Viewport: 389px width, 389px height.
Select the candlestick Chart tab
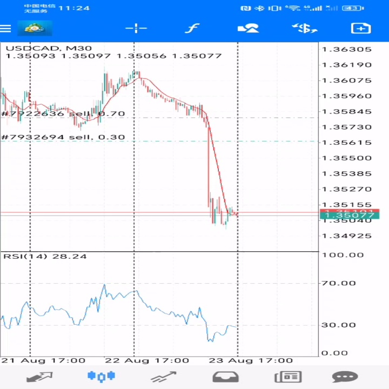pos(102,377)
